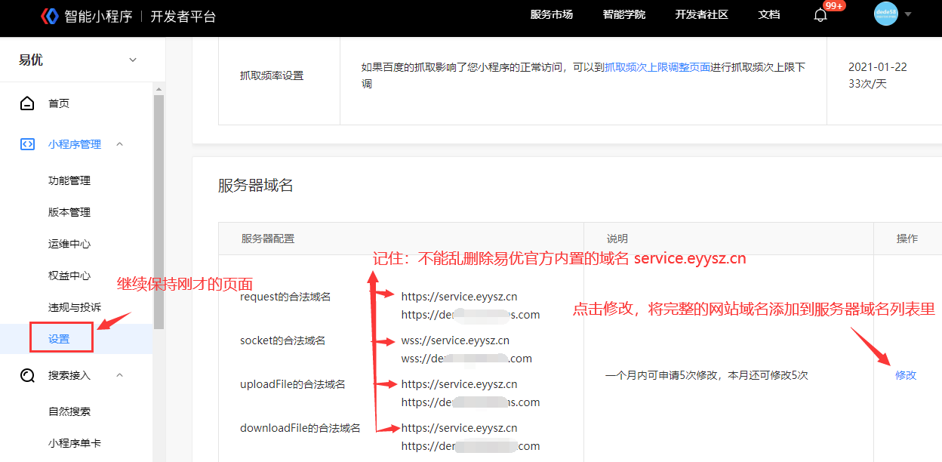The width and height of the screenshot is (942, 462).
Task: Collapse the 小程序管理 section chevron
Action: tap(119, 143)
